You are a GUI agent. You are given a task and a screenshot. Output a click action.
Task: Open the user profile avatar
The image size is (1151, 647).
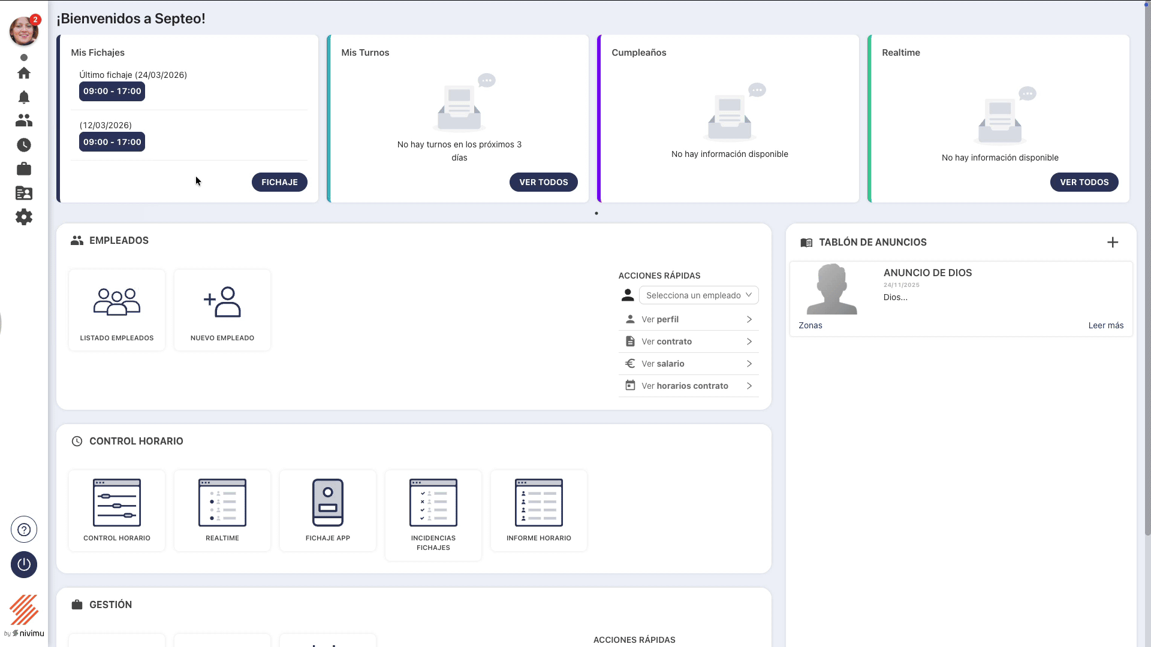tap(24, 31)
